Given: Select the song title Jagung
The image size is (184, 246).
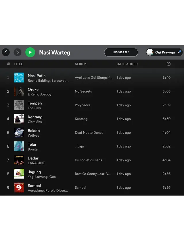Looking at the screenshot, I should (x=34, y=172).
